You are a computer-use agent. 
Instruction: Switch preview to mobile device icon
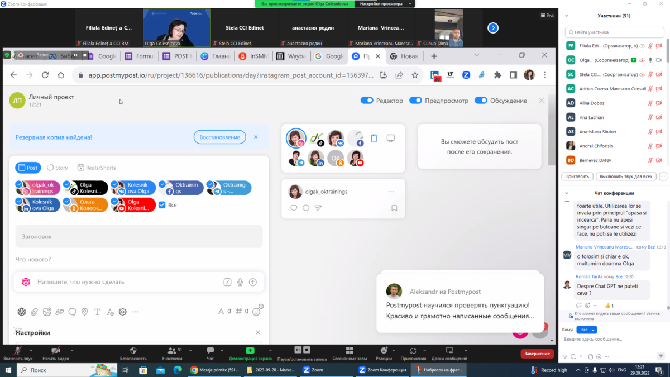pos(374,139)
